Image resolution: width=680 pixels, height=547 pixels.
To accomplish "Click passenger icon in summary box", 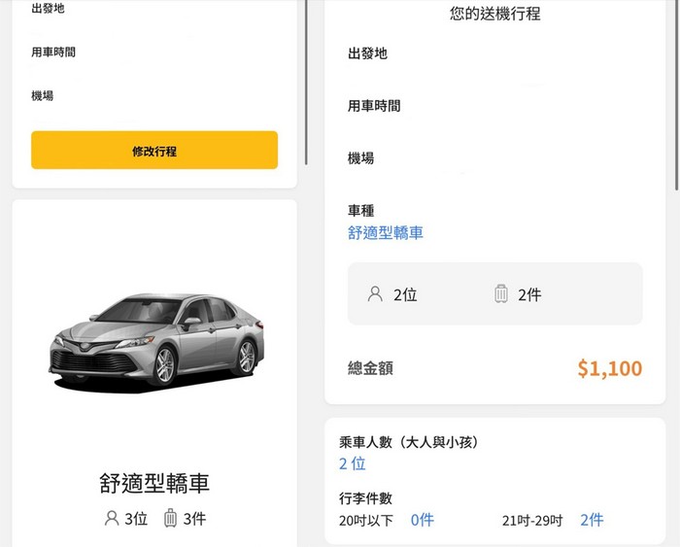I will [x=375, y=294].
